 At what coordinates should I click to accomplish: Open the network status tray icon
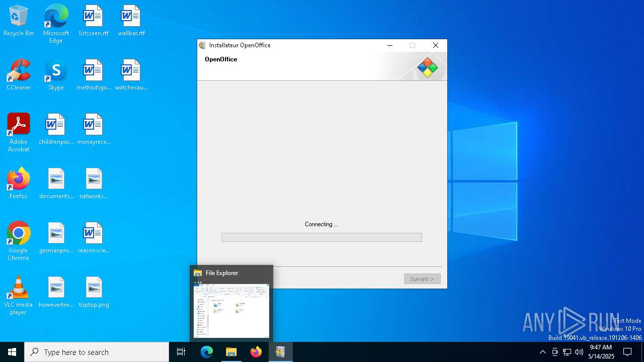tap(567, 352)
